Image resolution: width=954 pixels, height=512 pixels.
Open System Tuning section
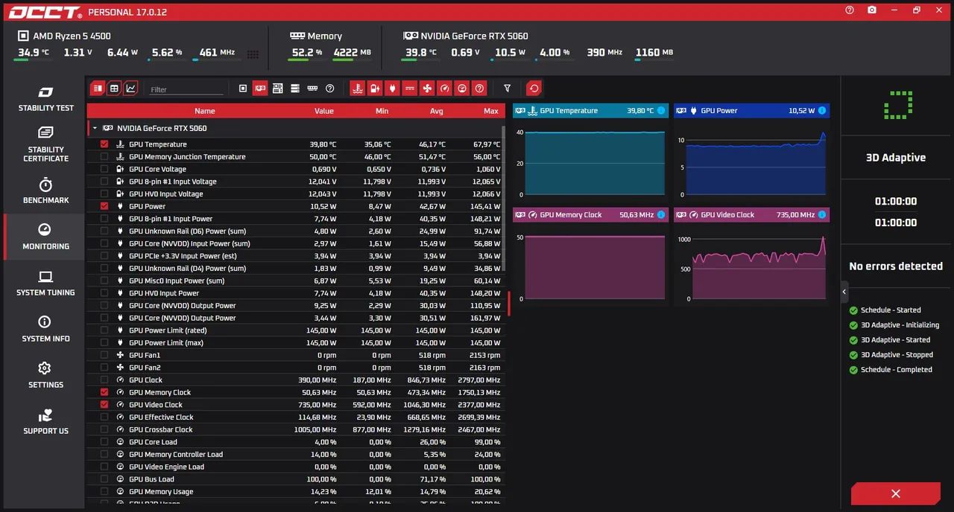[x=45, y=284]
